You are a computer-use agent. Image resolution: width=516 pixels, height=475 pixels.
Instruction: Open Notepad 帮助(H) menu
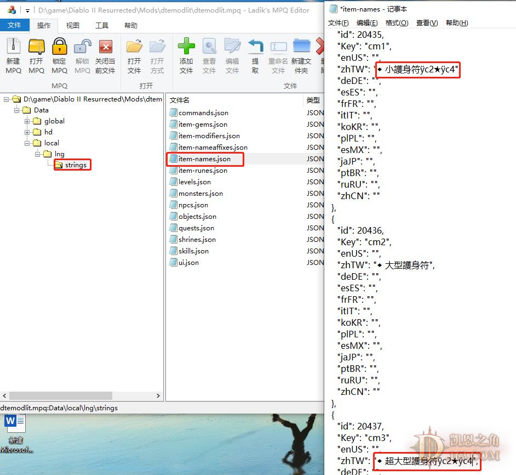(x=457, y=22)
